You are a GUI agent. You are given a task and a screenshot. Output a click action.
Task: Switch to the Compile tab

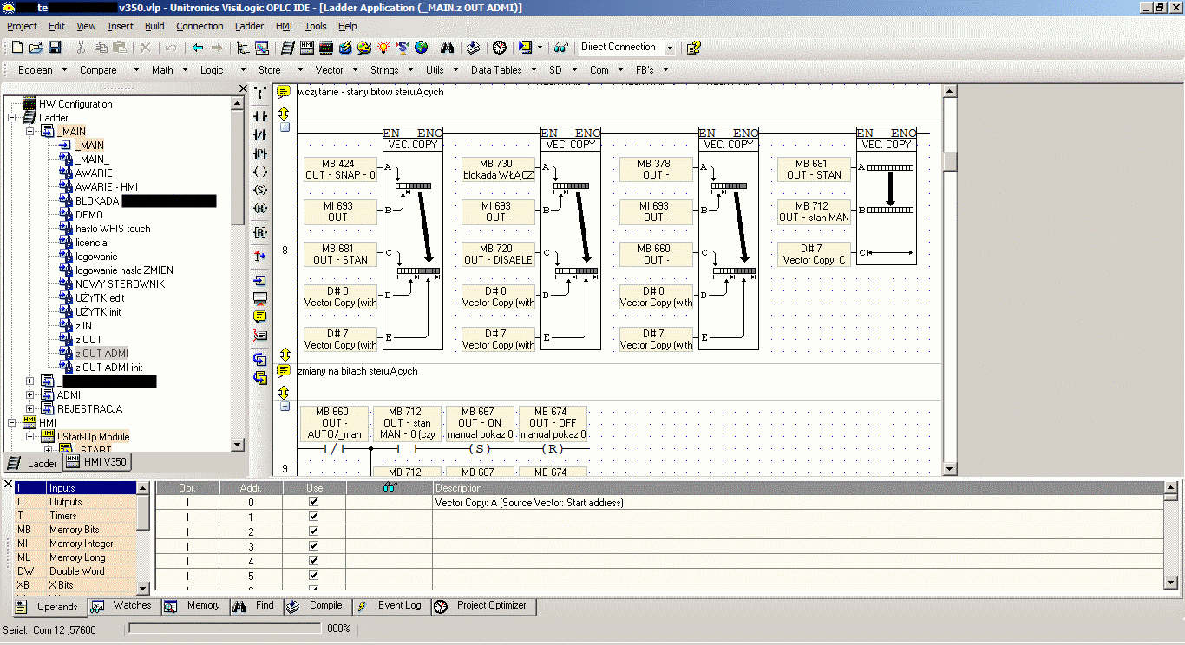[x=317, y=606]
